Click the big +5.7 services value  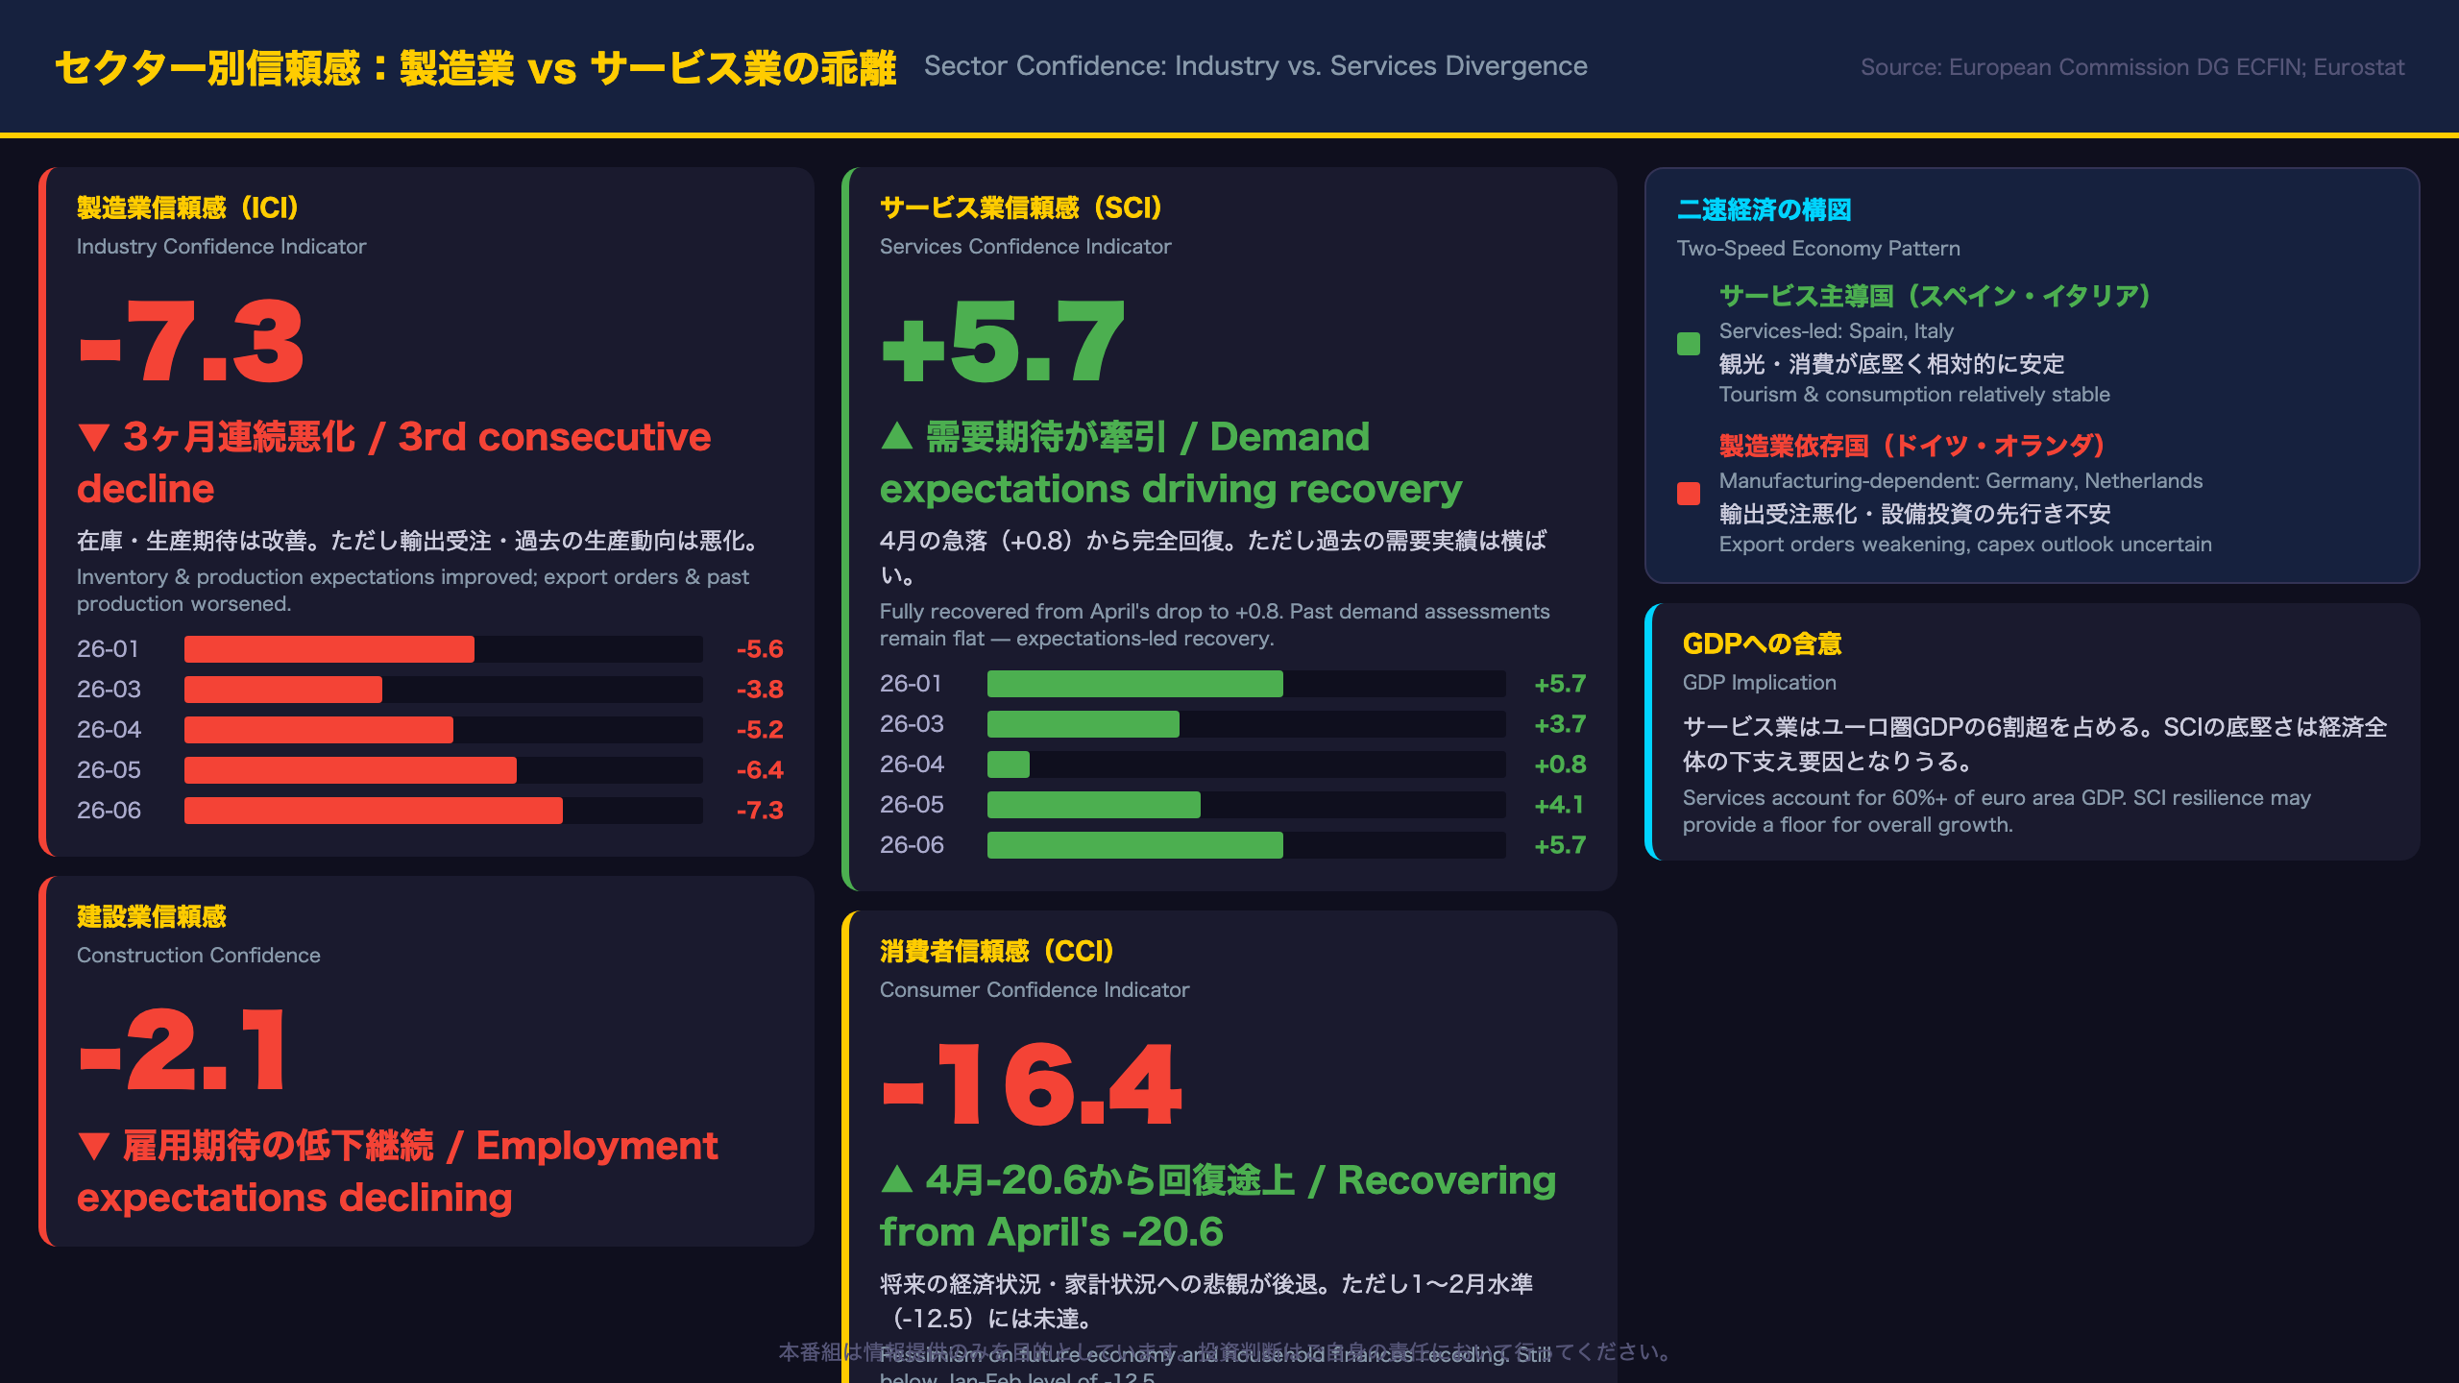(x=1003, y=340)
